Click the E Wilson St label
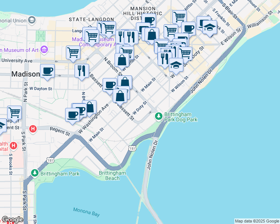 pos(231,37)
